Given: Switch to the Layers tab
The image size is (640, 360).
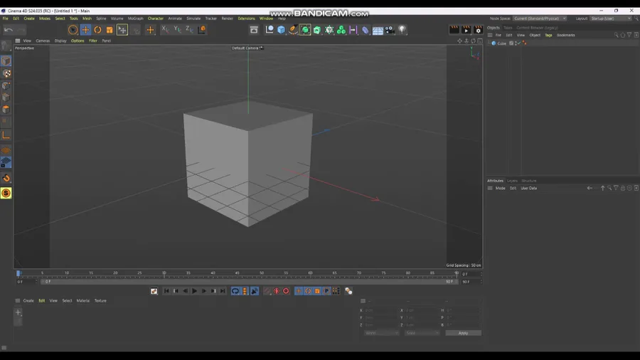Looking at the screenshot, I should [512, 181].
